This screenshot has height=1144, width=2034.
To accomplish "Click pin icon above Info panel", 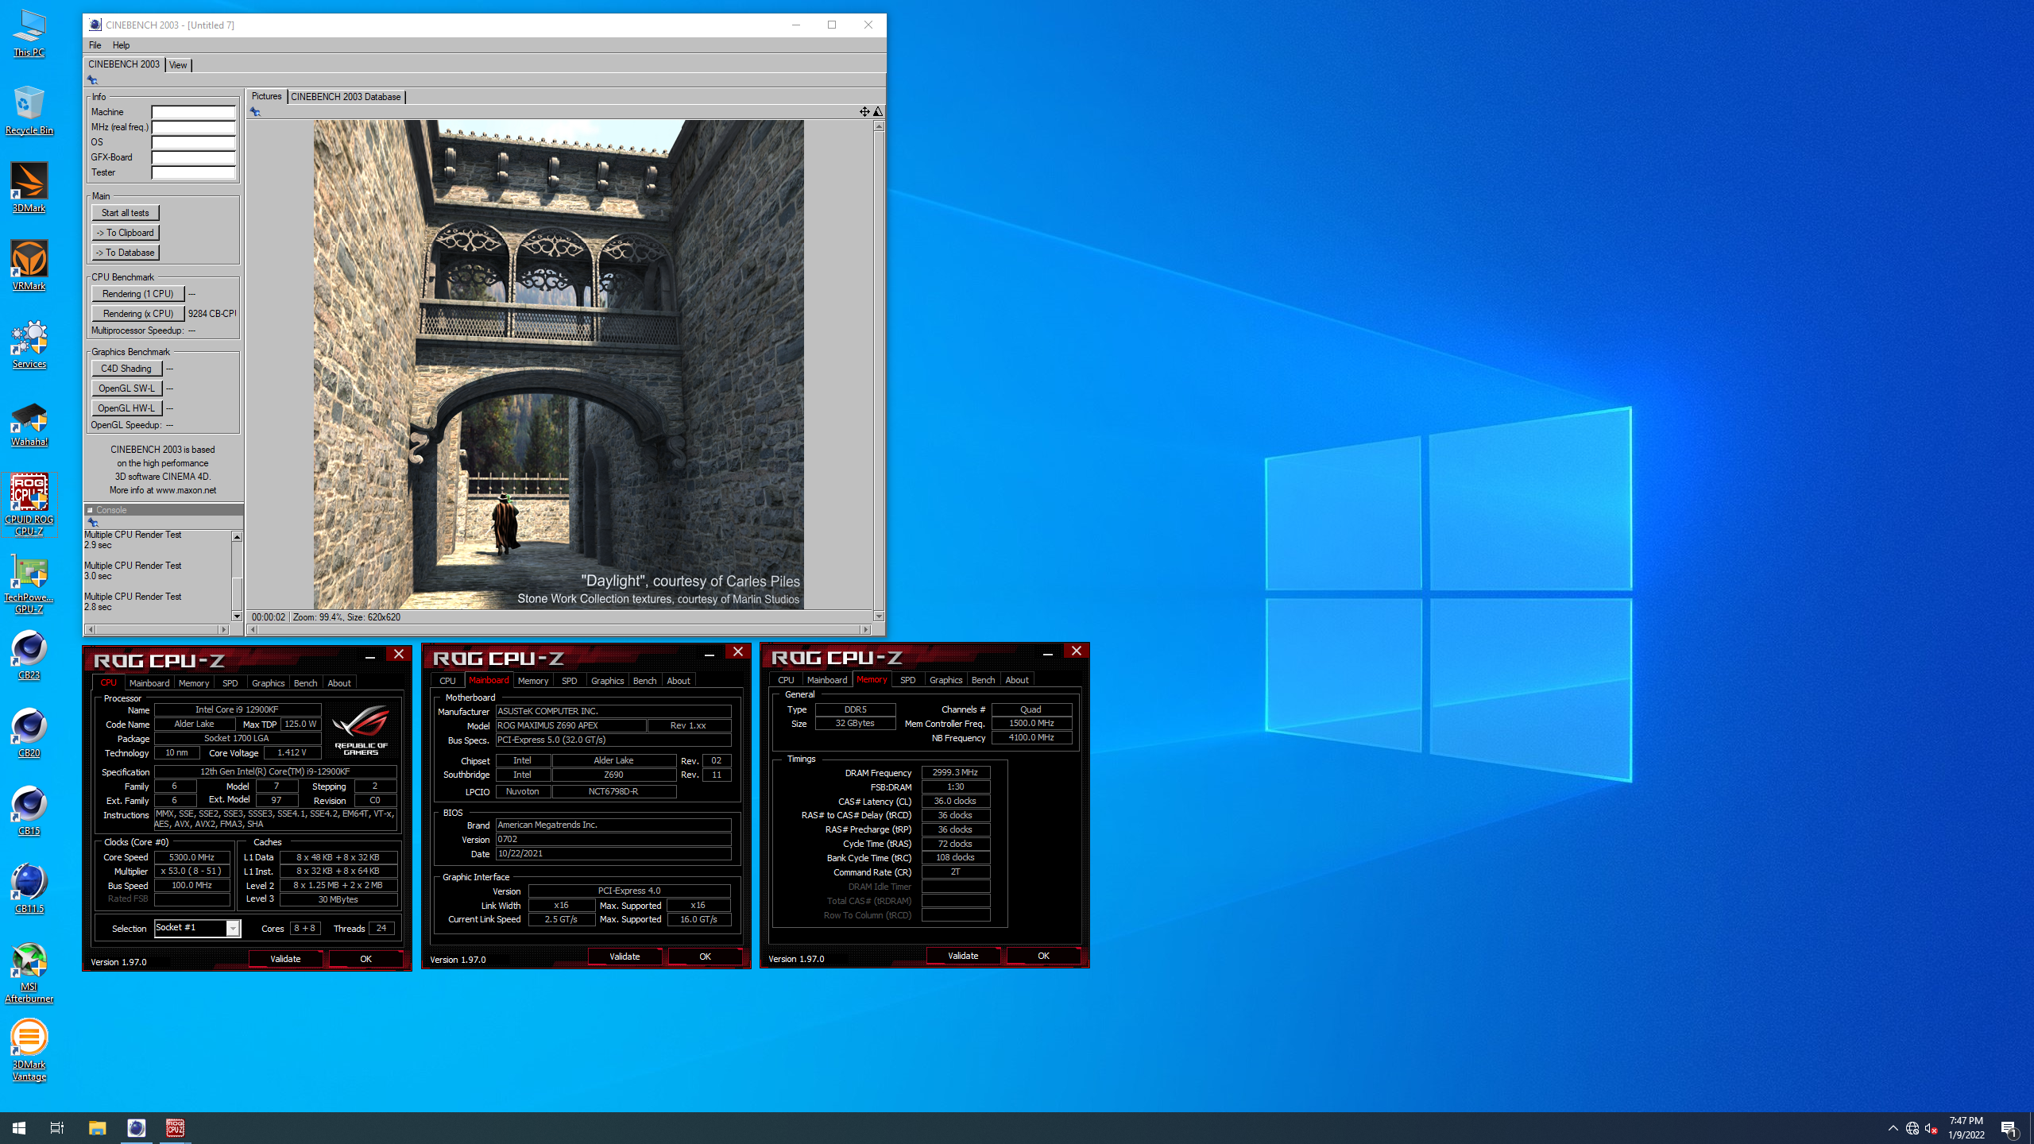I will click(x=92, y=79).
